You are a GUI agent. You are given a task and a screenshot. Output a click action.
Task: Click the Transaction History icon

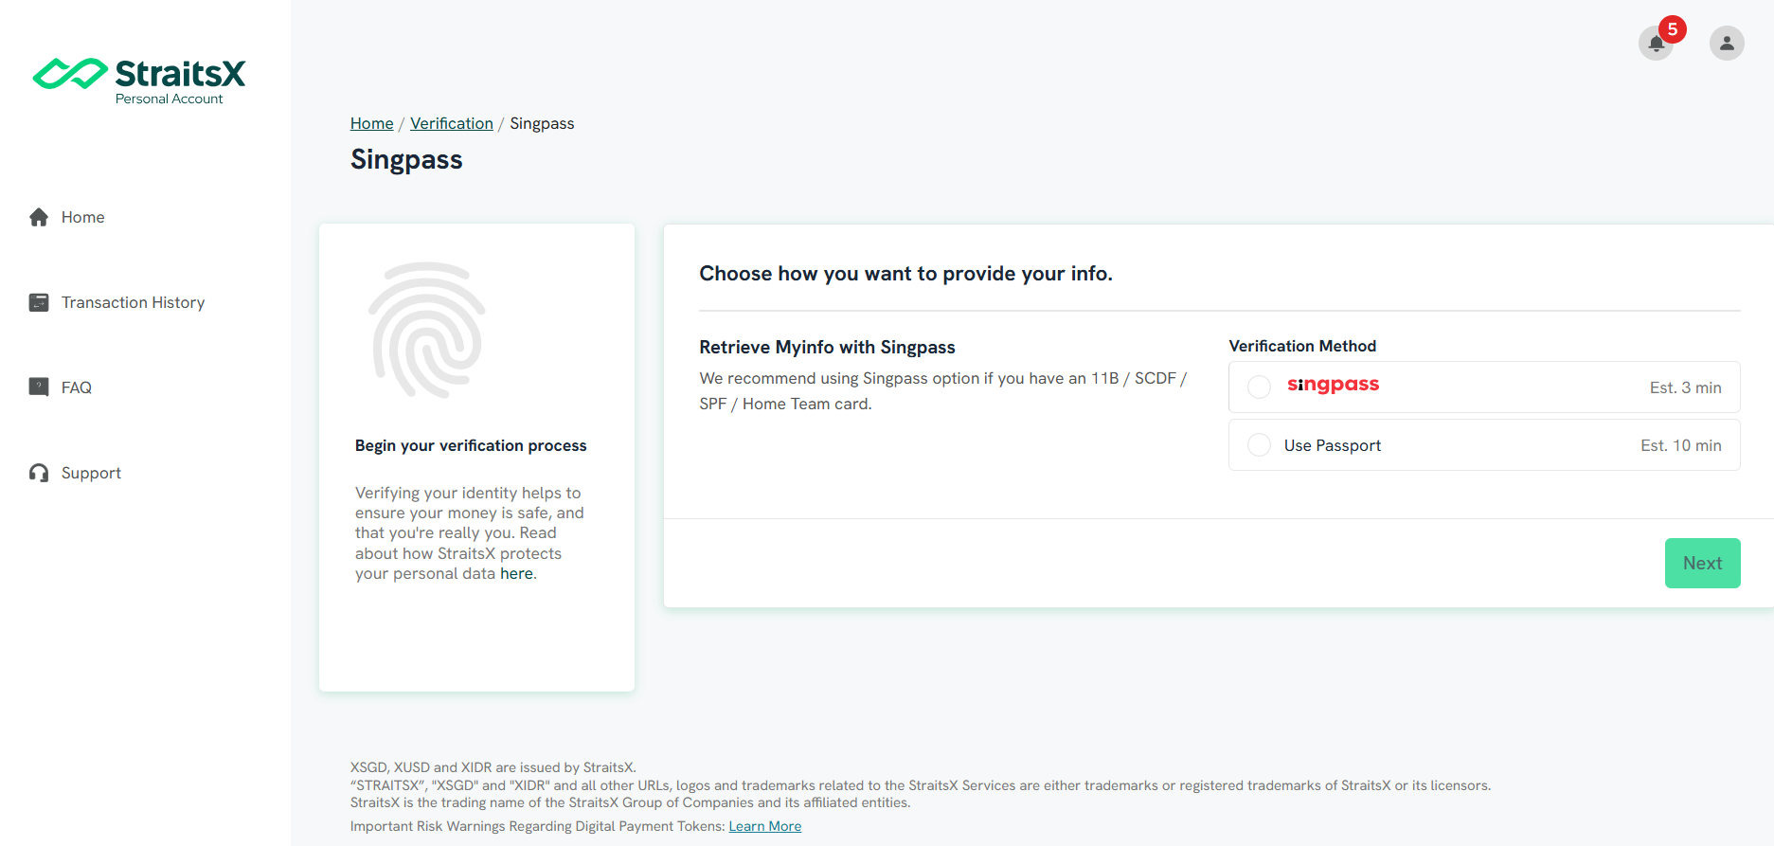pos(39,302)
